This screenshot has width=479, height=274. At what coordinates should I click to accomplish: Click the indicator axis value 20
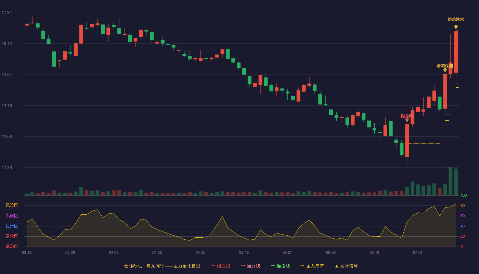tap(463, 236)
